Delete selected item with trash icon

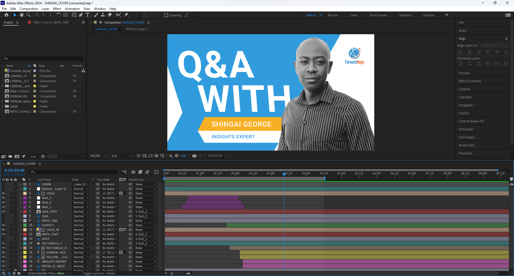[43, 156]
